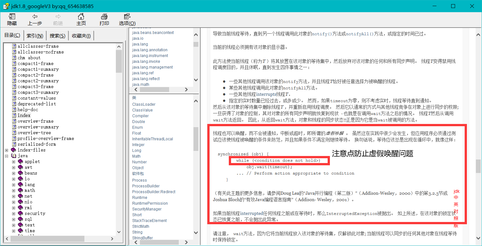482x246 pixels.
Task: Open the ClassLoader class link
Action: click(x=144, y=104)
